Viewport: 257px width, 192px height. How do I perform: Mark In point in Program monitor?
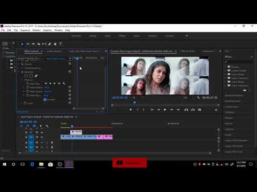point(138,110)
